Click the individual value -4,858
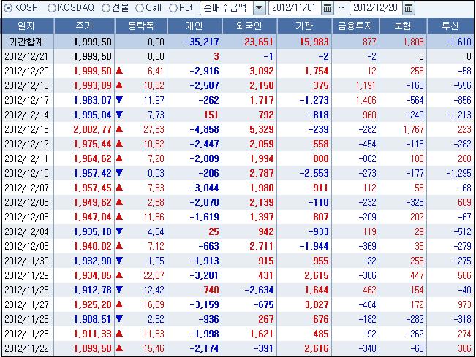The width and height of the screenshot is (476, 357). [204, 129]
